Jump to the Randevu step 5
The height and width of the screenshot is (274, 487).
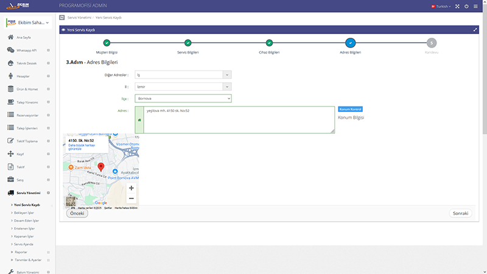coord(431,43)
